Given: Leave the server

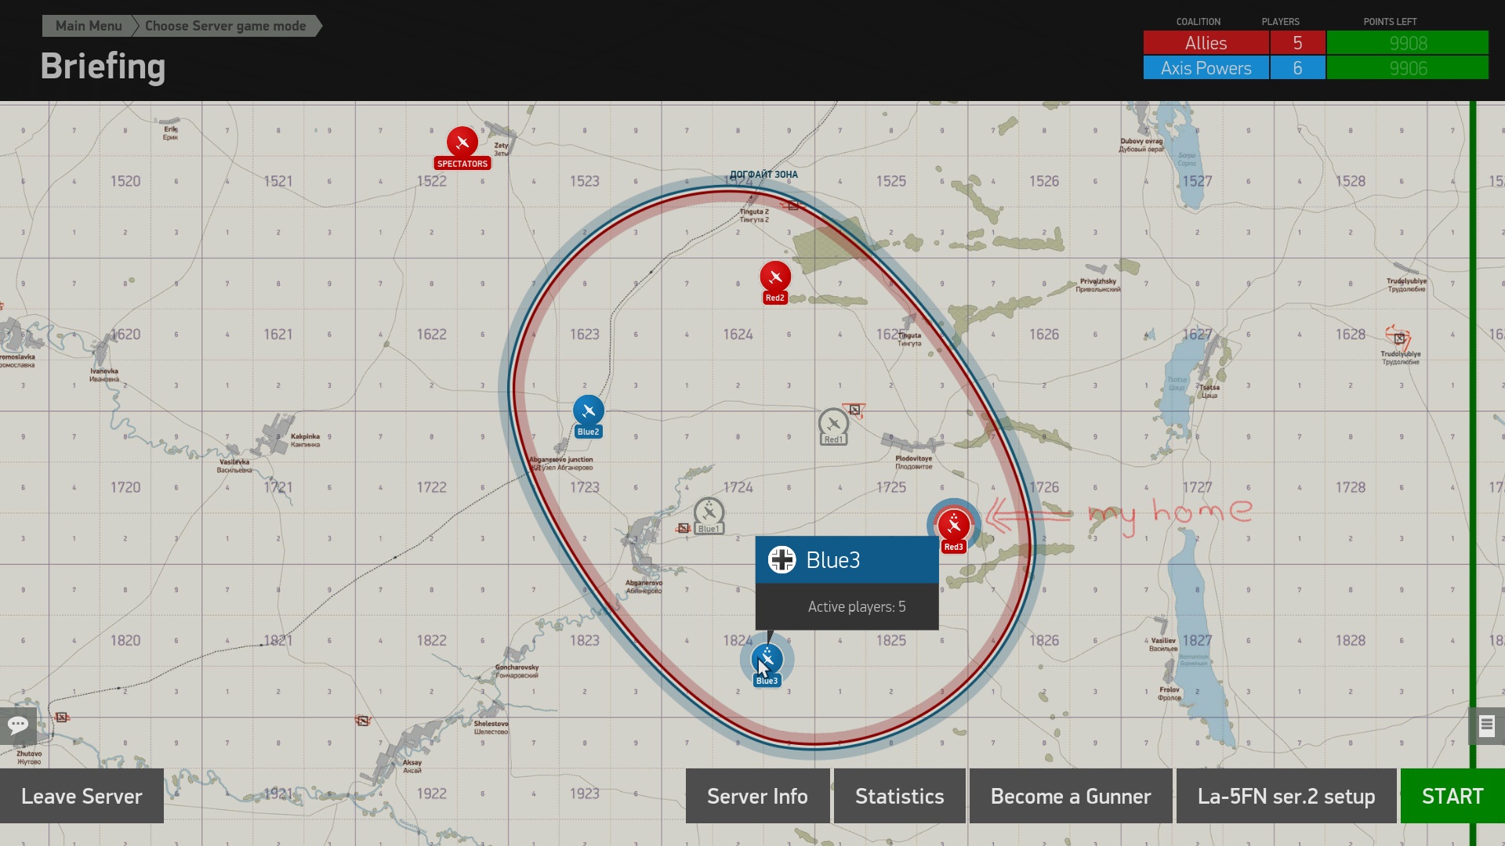Looking at the screenshot, I should 82,796.
